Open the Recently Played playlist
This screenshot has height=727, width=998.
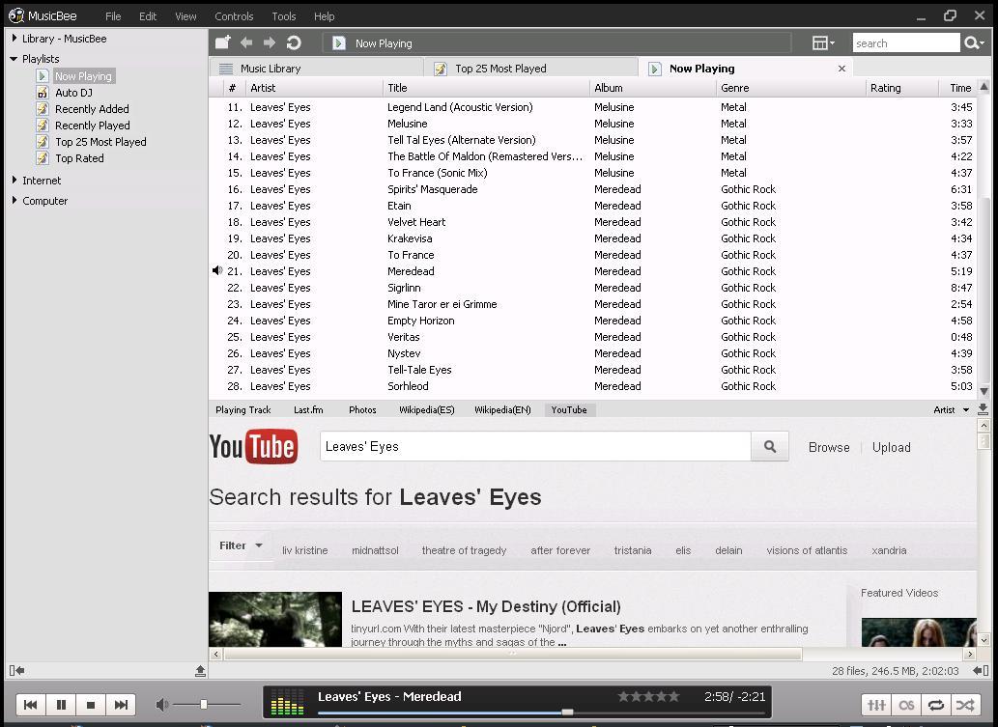[93, 126]
